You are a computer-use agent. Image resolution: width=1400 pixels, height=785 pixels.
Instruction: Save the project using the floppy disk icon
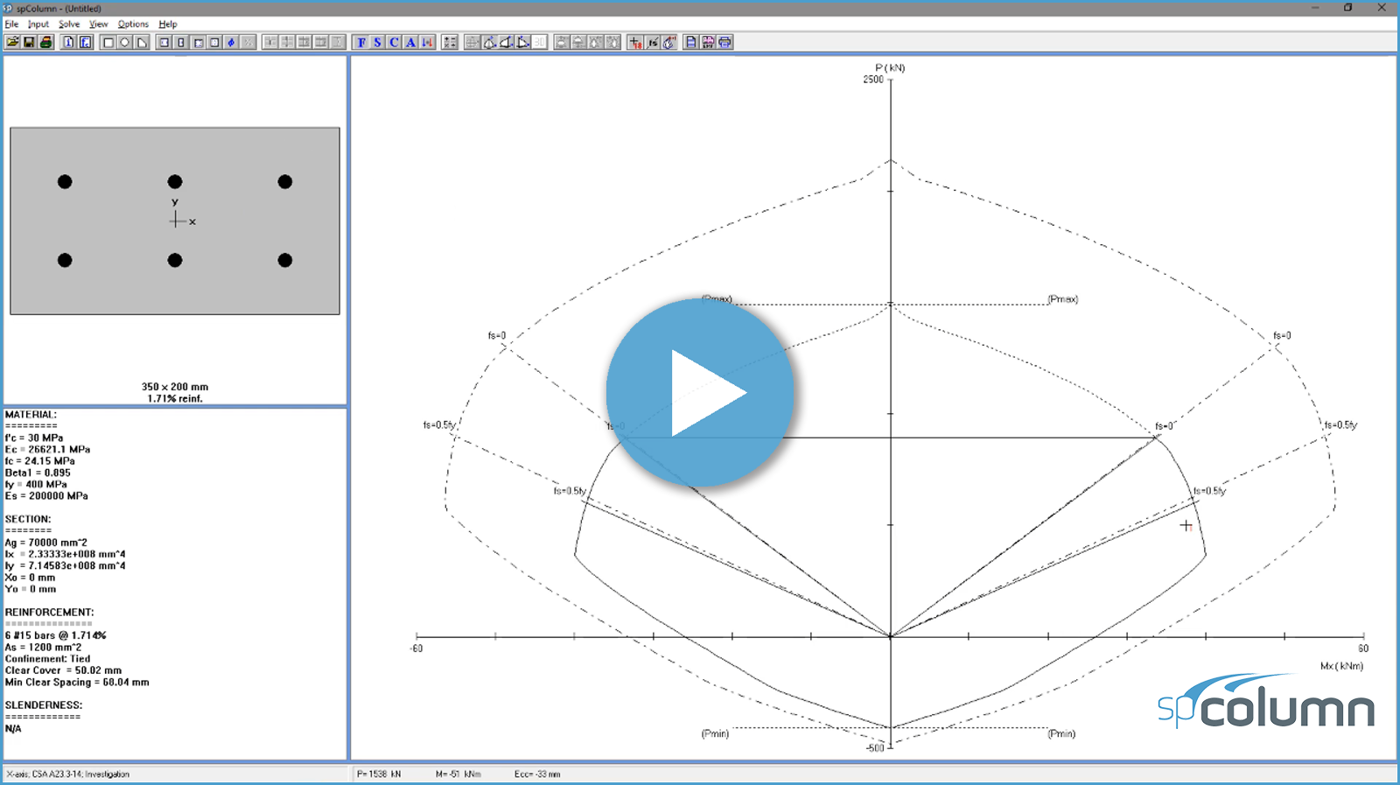pos(29,42)
